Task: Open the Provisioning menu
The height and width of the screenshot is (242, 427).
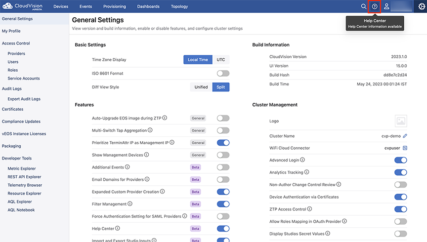Action: click(114, 6)
